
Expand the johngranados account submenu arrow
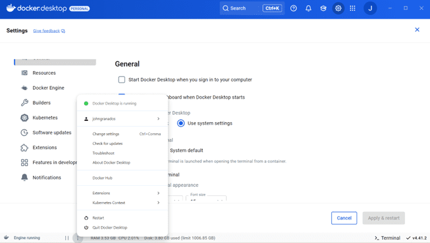coord(158,119)
